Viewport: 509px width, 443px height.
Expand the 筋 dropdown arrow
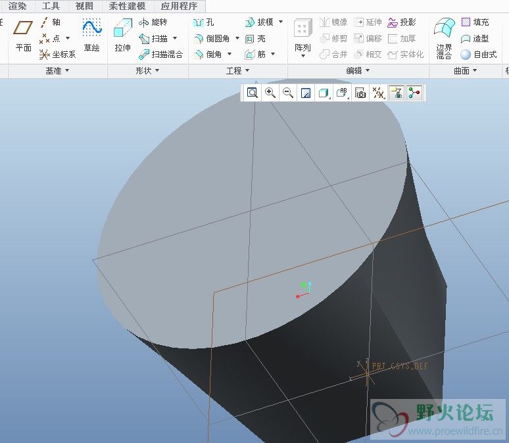click(x=273, y=54)
